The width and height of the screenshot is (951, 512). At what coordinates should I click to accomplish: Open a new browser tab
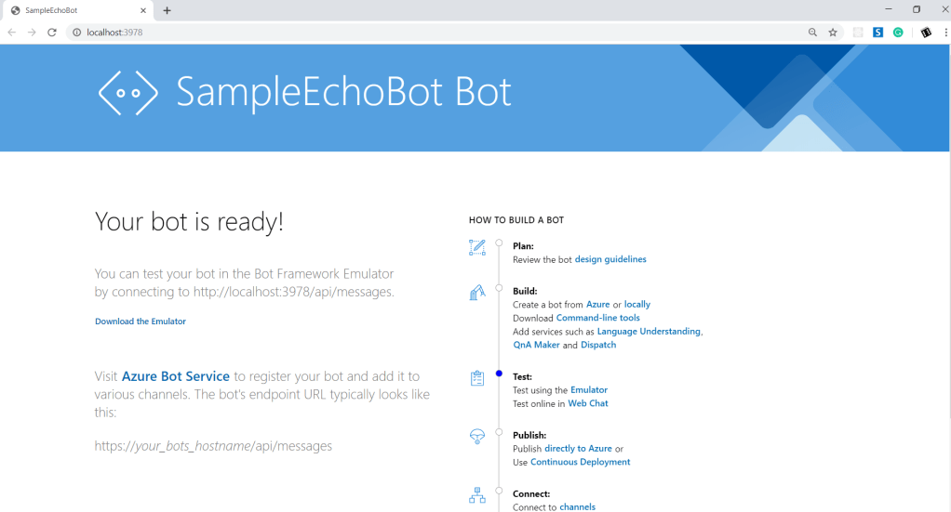pos(167,10)
